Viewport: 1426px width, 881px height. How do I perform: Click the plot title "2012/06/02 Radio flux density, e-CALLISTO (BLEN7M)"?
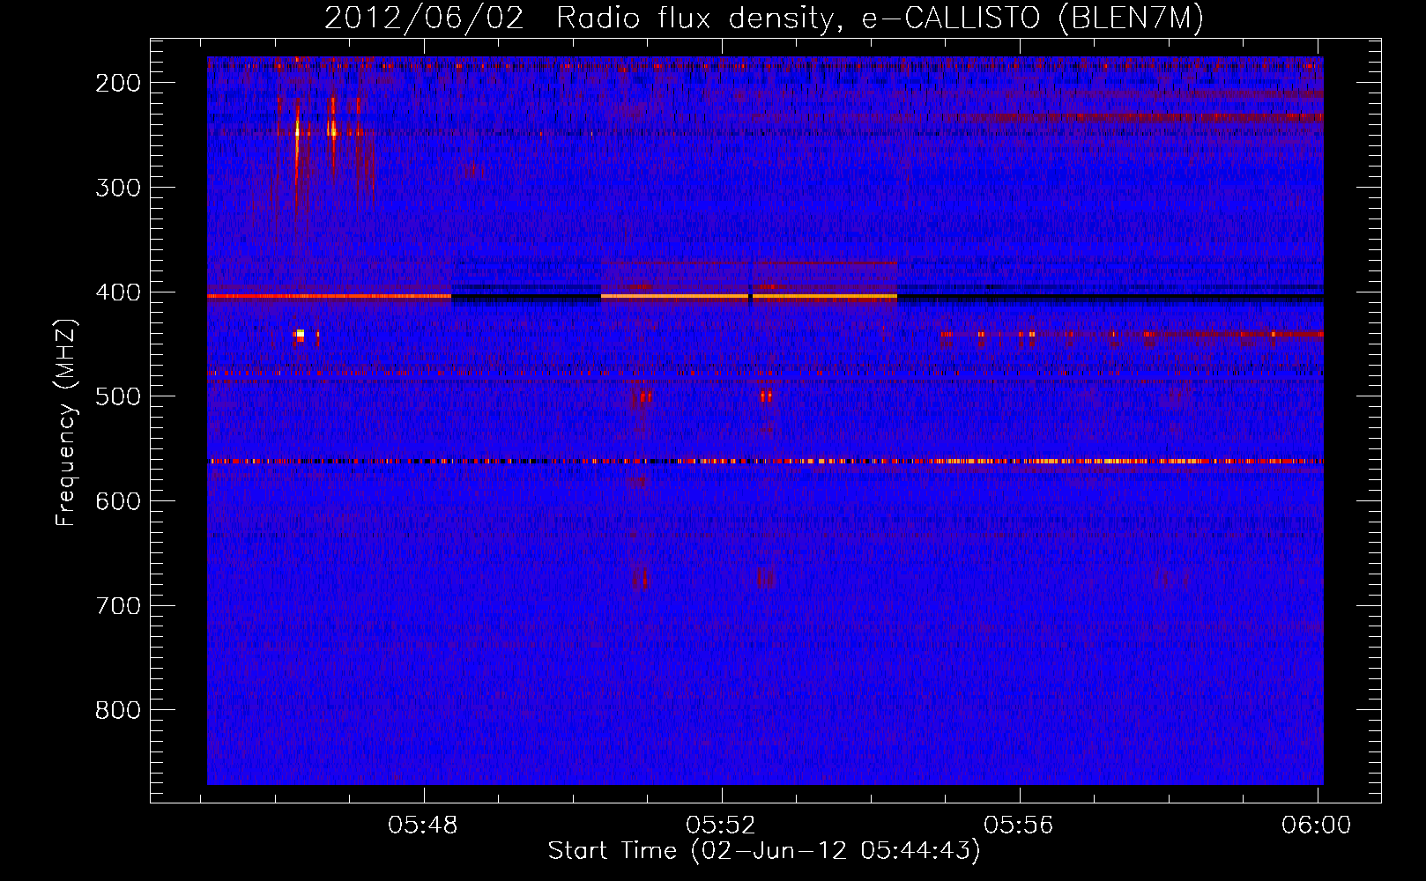[x=763, y=18]
